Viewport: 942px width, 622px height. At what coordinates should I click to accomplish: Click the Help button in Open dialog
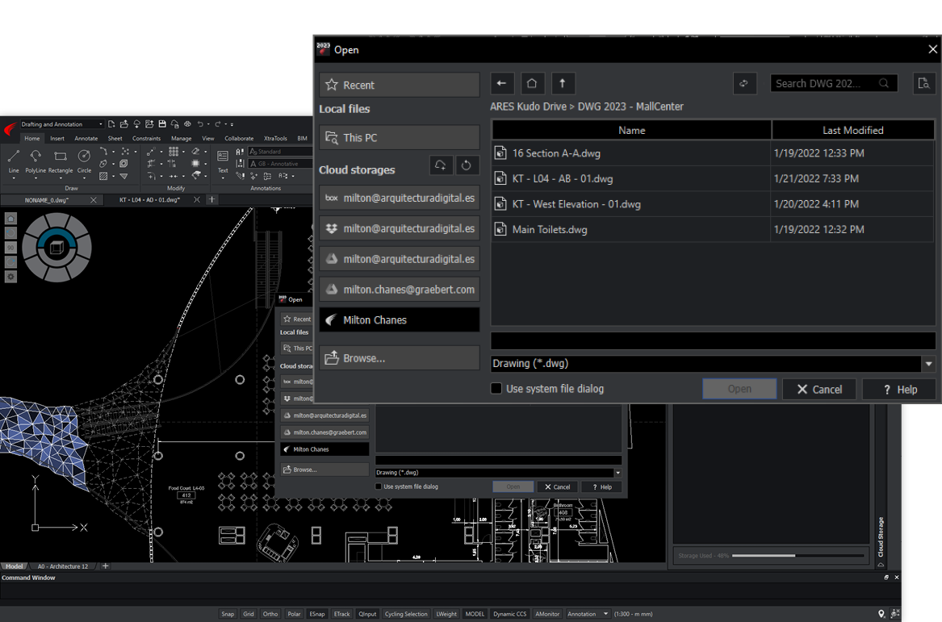[x=899, y=389]
